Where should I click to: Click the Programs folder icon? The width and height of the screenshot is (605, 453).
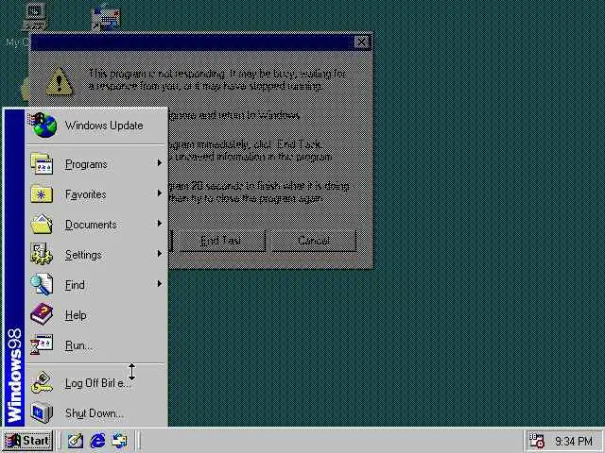pos(42,163)
